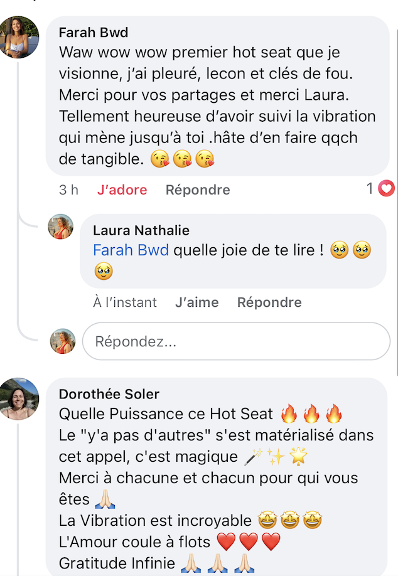Click the 3 h timestamp on Farah's comment
398x576 pixels.
[68, 189]
